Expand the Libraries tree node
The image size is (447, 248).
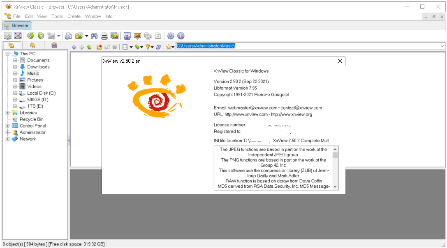pos(8,113)
